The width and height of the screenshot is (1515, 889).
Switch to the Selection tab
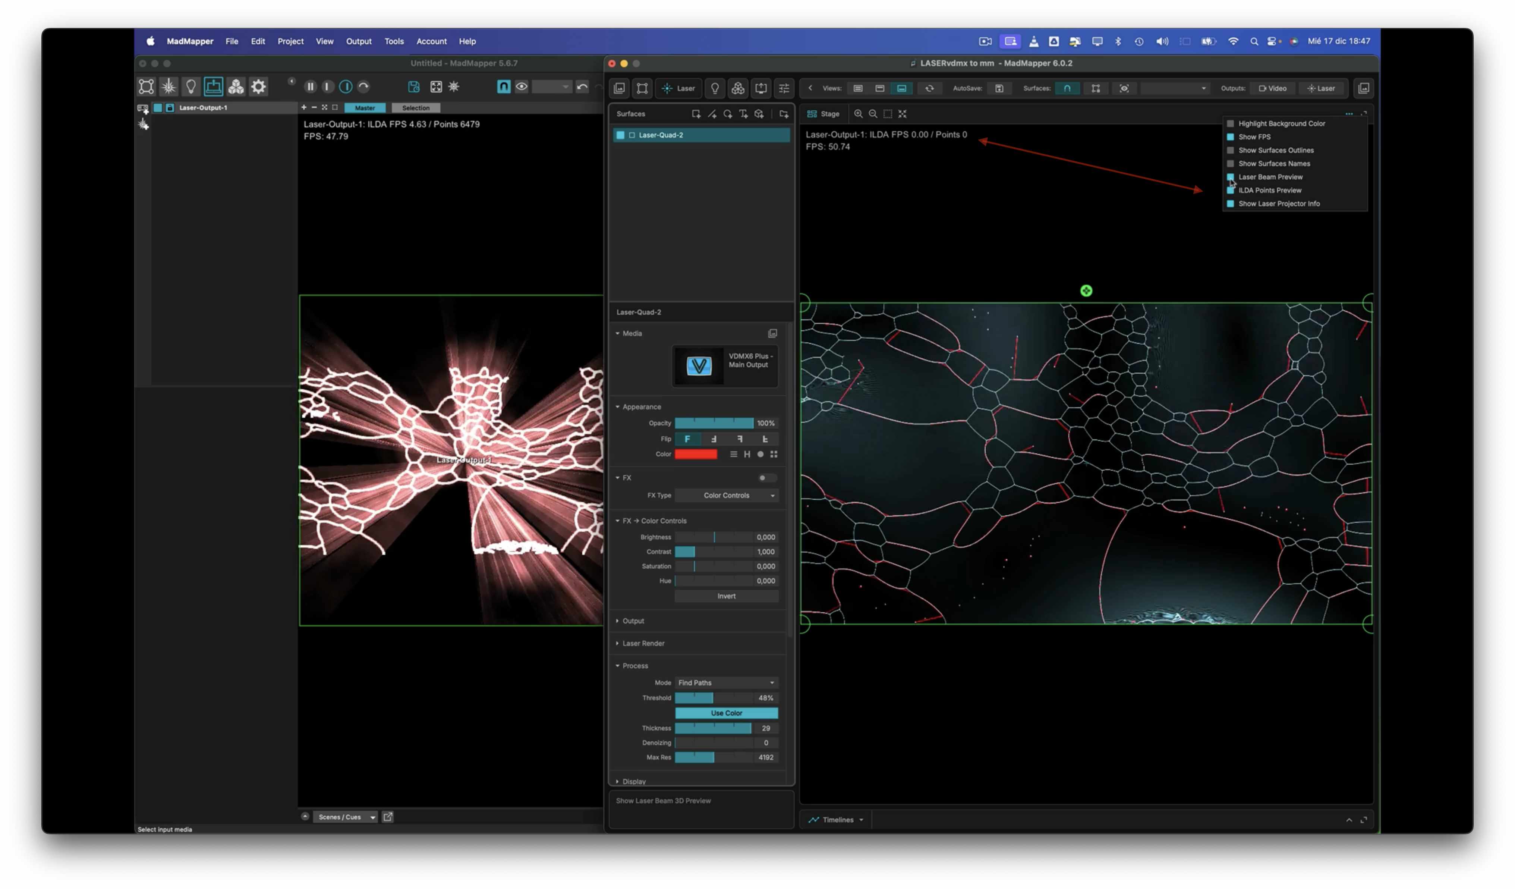[415, 108]
